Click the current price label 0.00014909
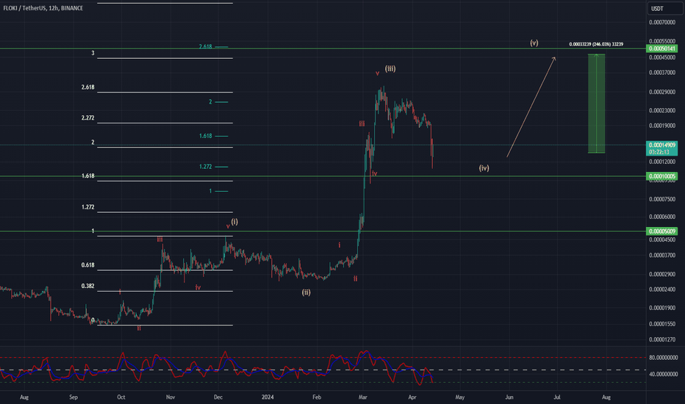 [x=661, y=145]
